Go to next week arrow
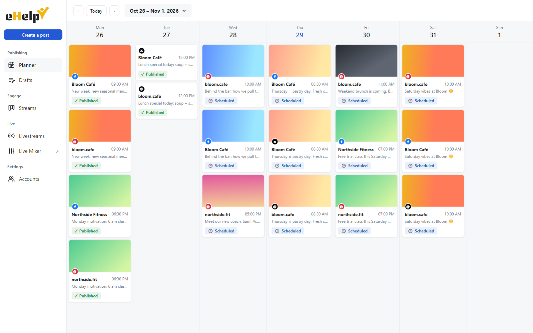533x333 pixels. (114, 11)
